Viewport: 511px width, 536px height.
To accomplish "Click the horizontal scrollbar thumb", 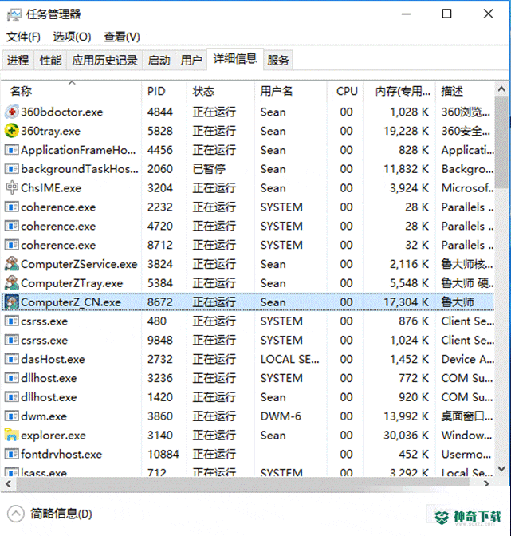I will click(x=242, y=483).
